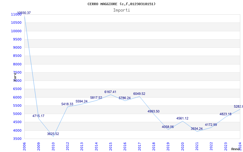
Task: Click the 2006 x-axis year label
Action: click(24, 147)
